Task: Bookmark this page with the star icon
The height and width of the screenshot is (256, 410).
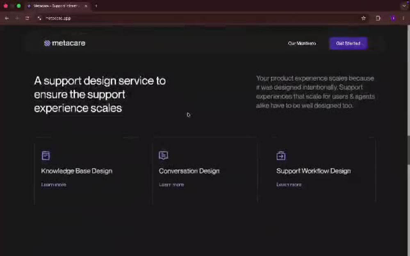Action: 363,18
